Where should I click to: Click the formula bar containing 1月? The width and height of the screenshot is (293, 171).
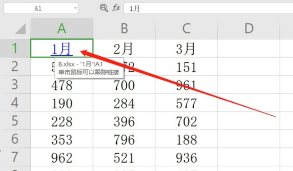[208, 8]
